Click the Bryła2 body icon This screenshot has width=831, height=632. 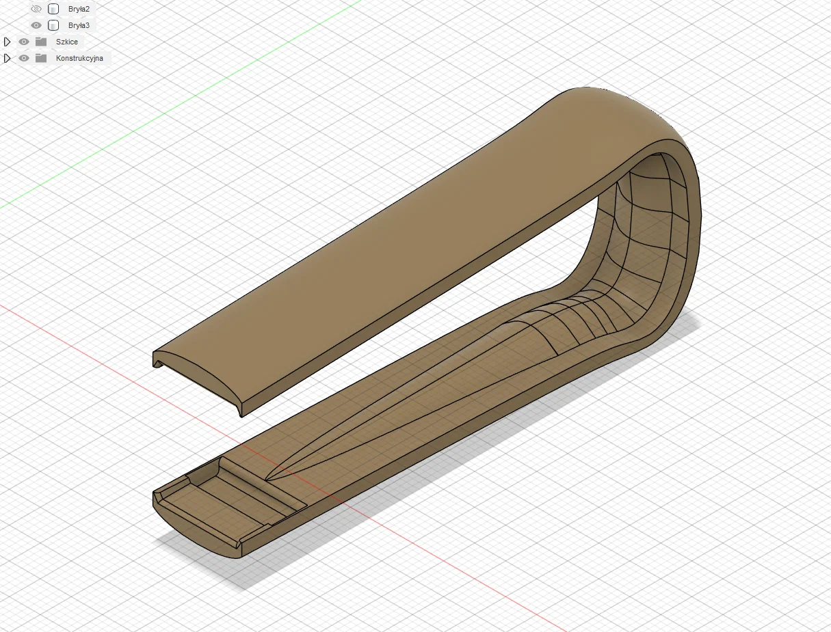pos(53,9)
